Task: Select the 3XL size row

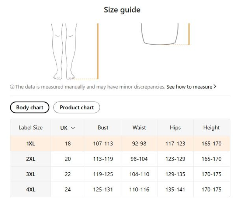Action: pyautogui.click(x=31, y=174)
